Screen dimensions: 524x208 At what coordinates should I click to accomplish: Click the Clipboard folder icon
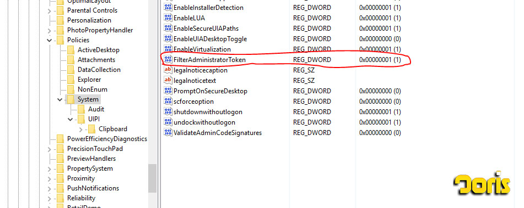point(91,129)
